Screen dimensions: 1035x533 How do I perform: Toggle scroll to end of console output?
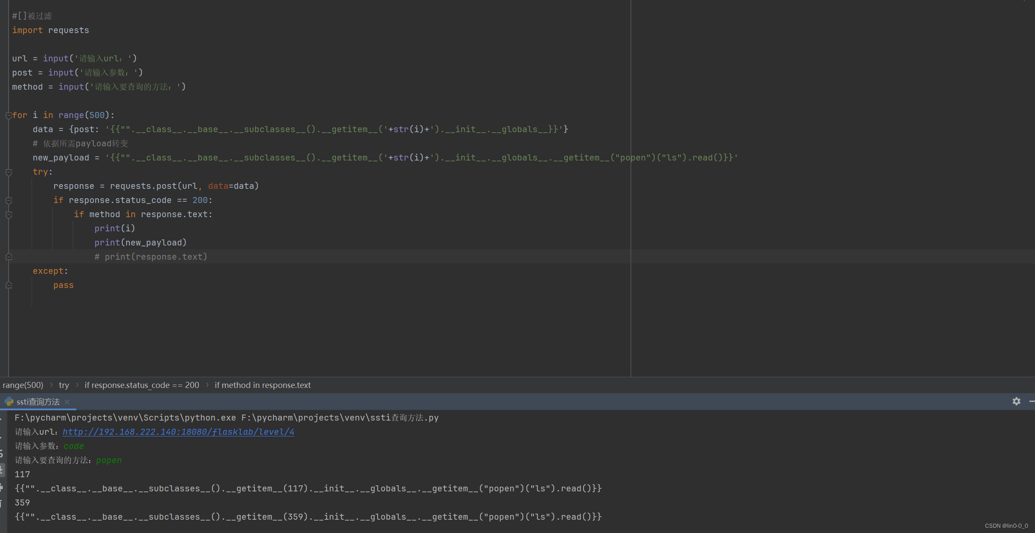pyautogui.click(x=1, y=470)
